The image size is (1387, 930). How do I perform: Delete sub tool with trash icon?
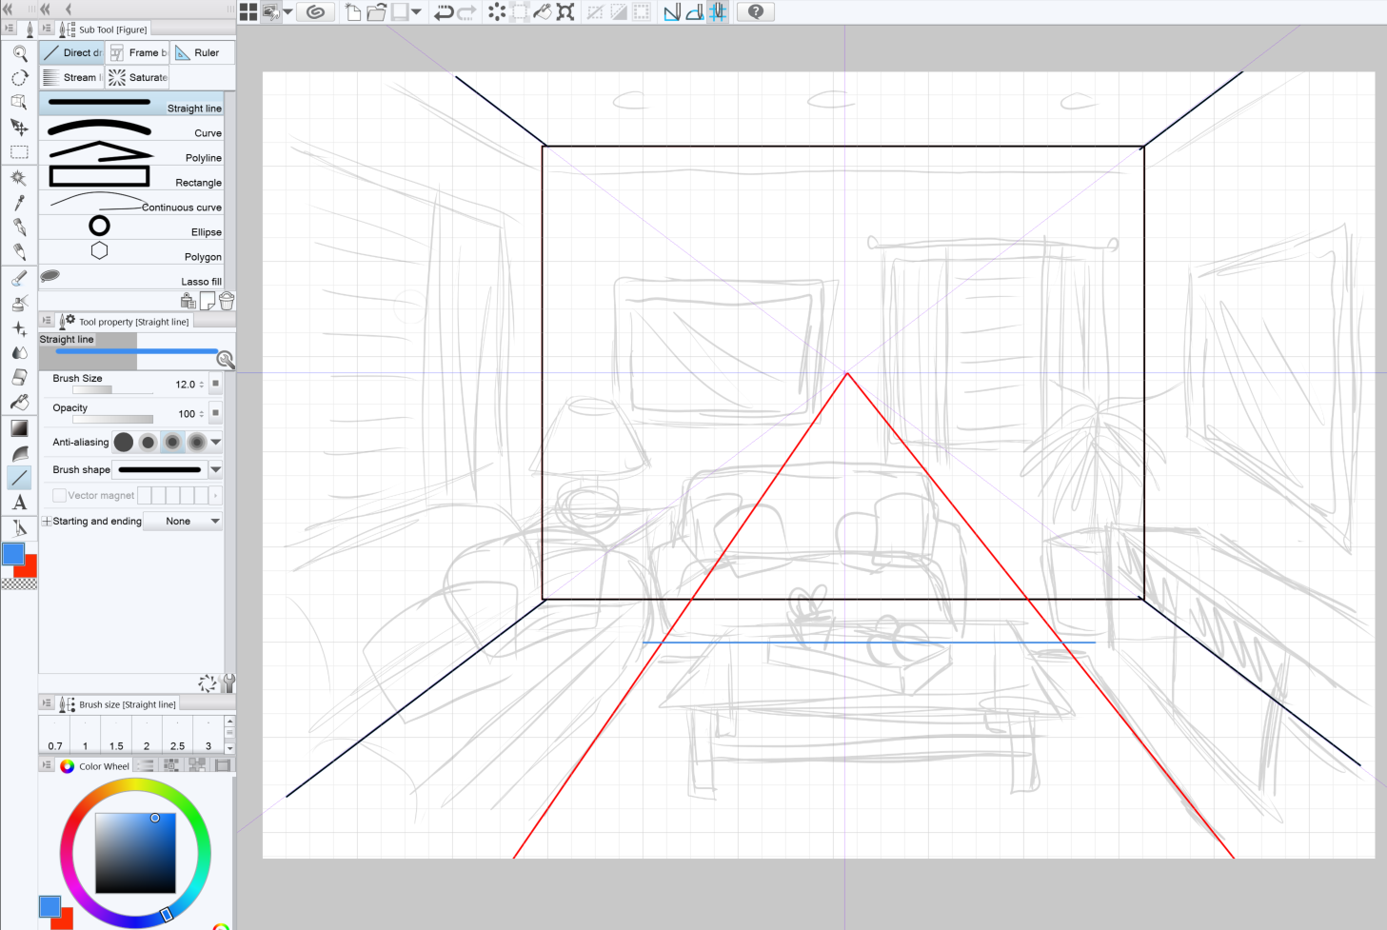227,302
